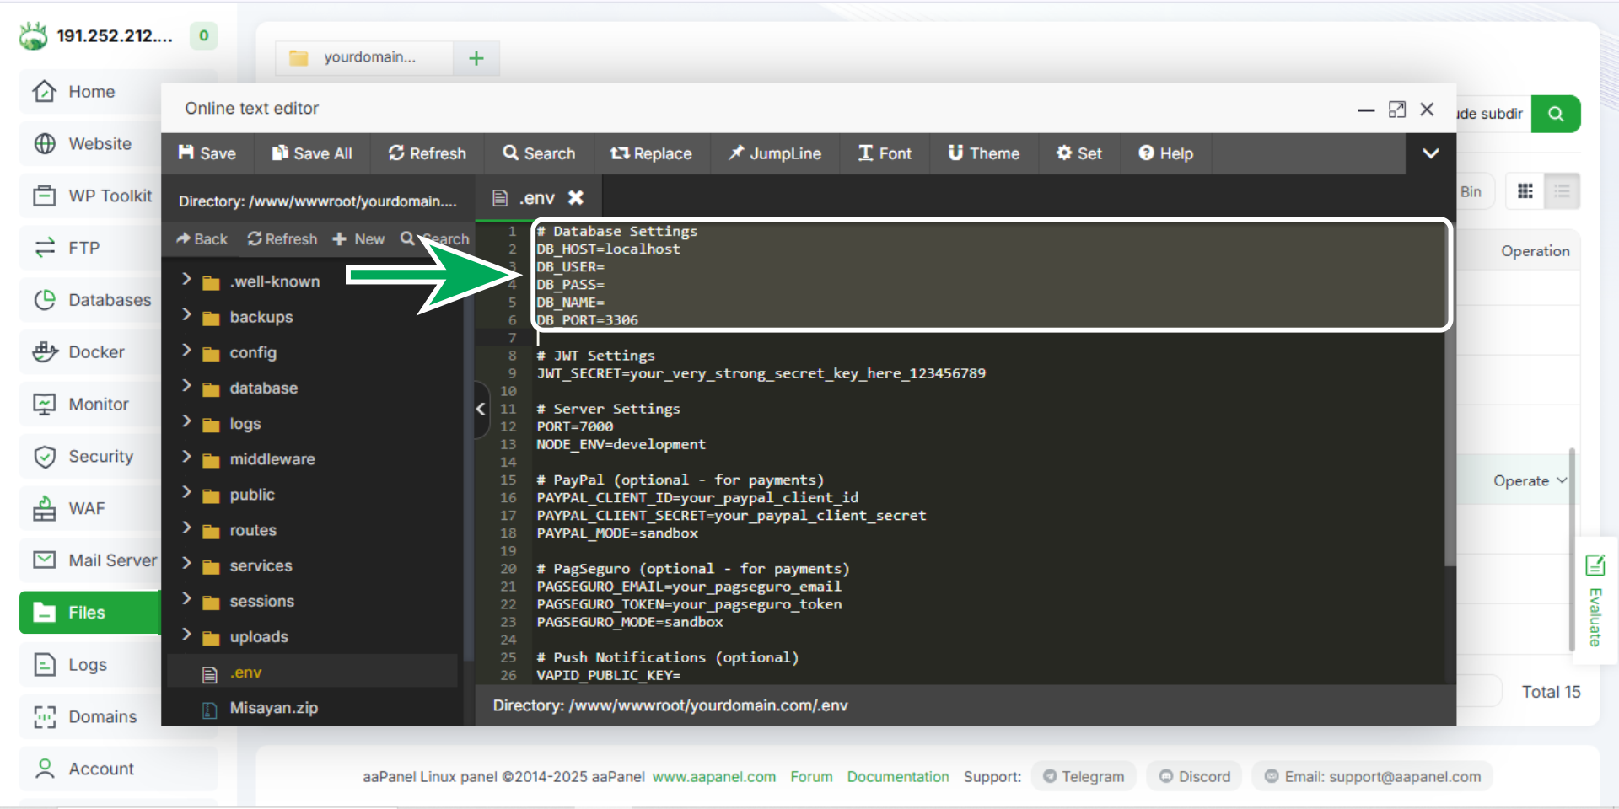Open the Documentation link in footer

point(897,776)
